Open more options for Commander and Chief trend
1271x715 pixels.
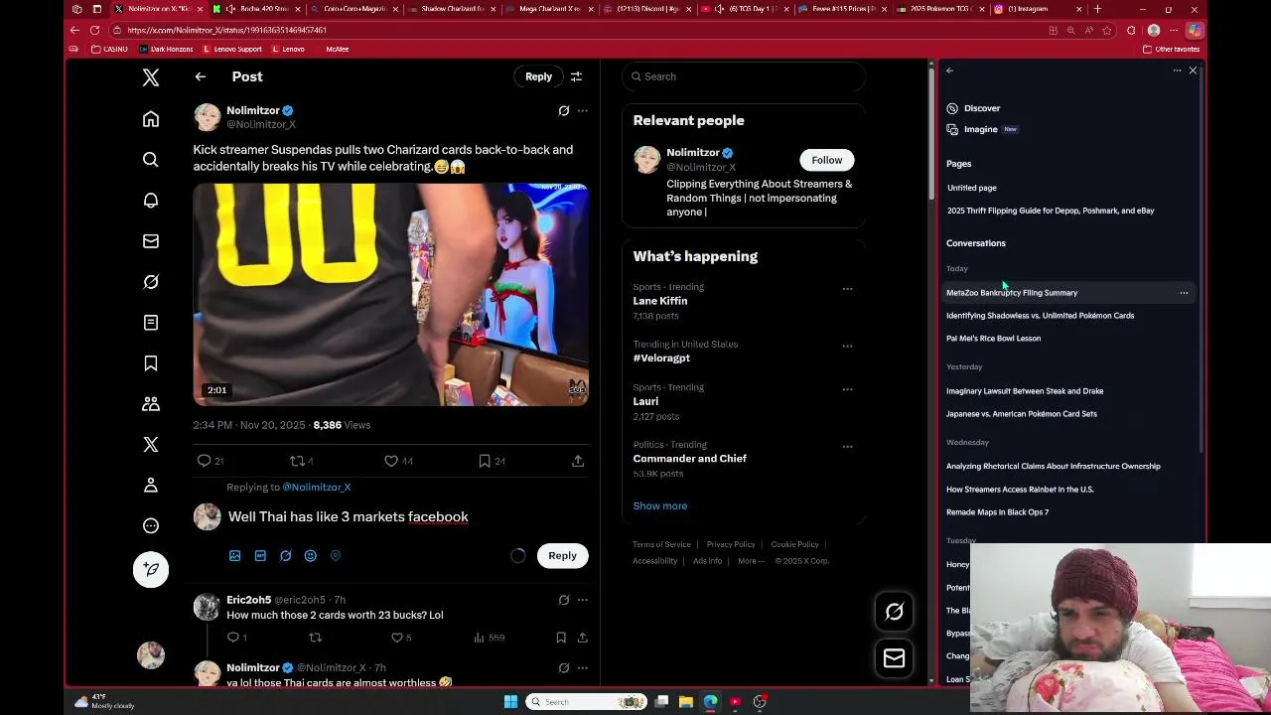[847, 447]
